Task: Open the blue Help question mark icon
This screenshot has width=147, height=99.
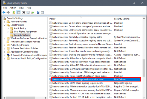Action: coord(38,12)
